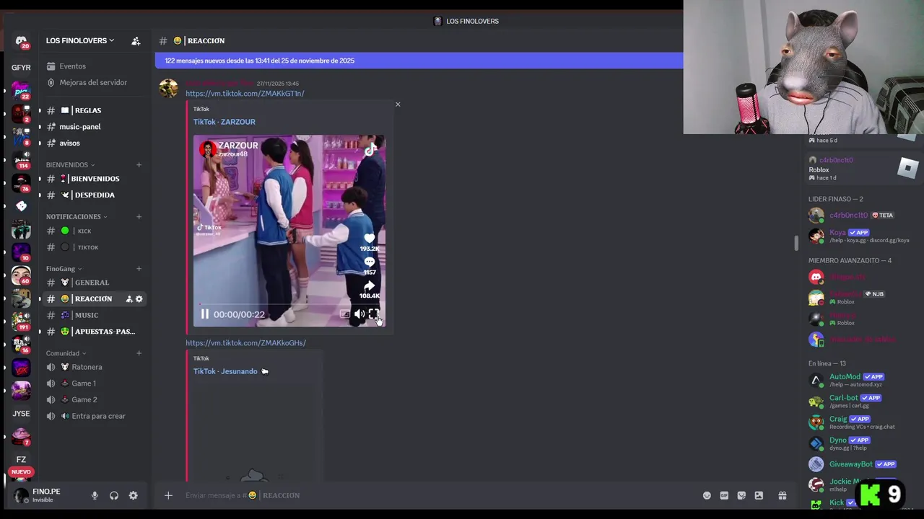
Task: Click the plus attach button in message bar
Action: coord(168,496)
